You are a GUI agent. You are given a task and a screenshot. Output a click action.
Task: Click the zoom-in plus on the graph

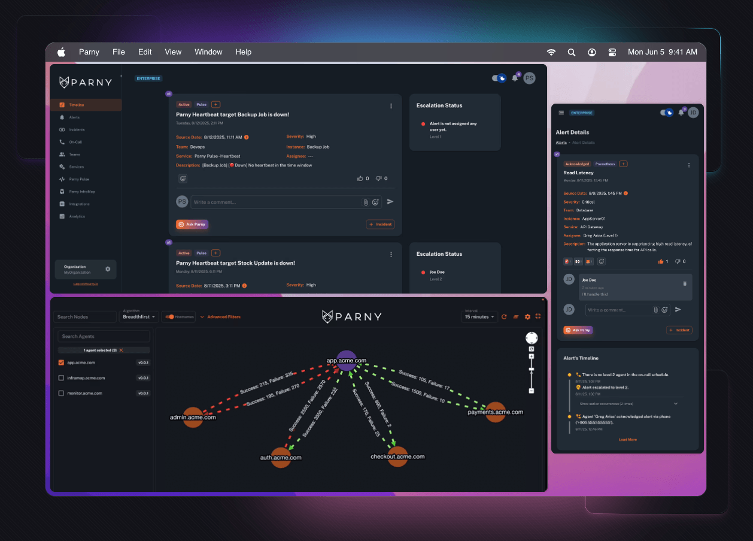tap(531, 356)
